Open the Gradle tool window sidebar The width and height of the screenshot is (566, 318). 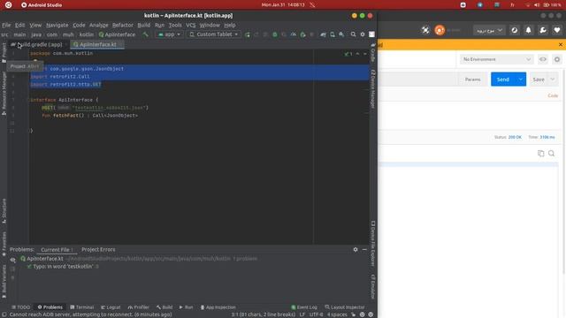click(373, 53)
